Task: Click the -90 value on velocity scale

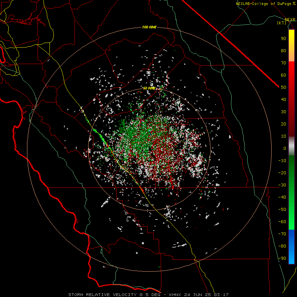Action: (x=282, y=258)
